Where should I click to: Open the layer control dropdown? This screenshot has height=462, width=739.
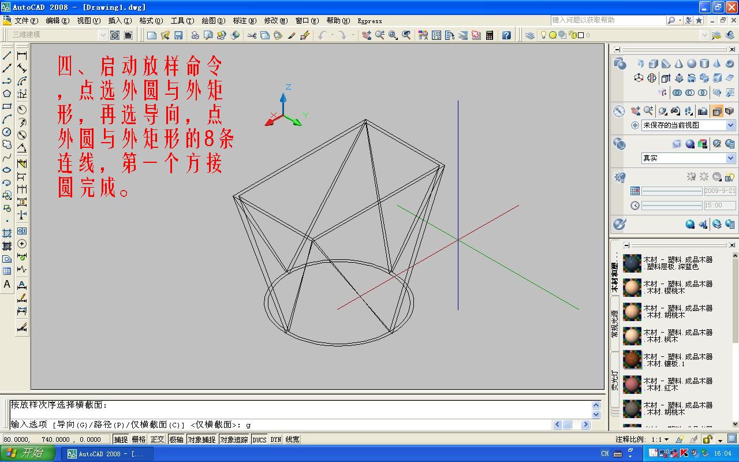[x=704, y=35]
